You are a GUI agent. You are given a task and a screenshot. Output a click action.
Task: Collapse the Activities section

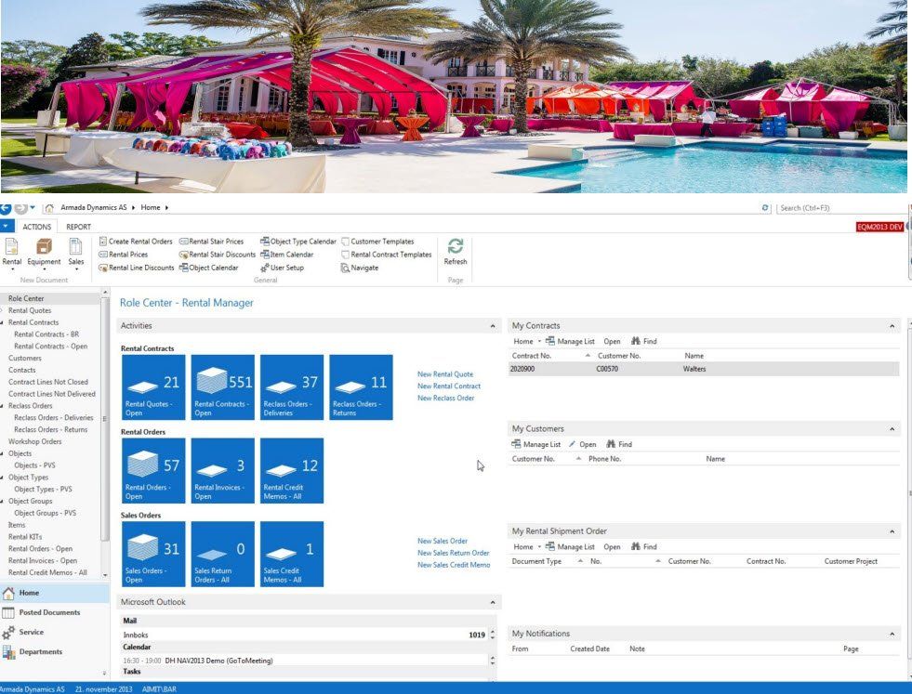[x=493, y=326]
